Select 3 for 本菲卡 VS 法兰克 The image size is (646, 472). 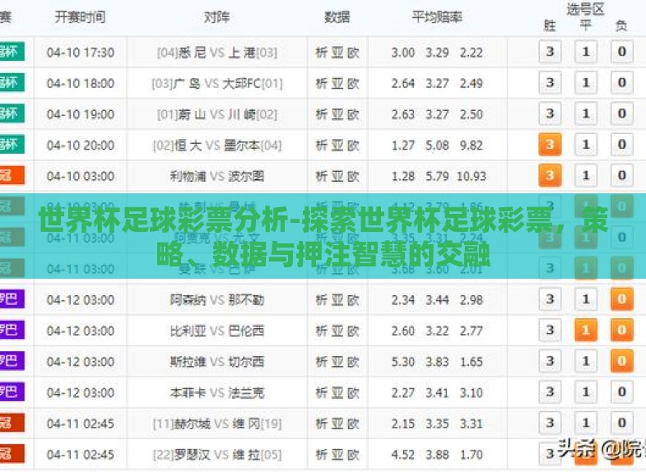pyautogui.click(x=550, y=391)
